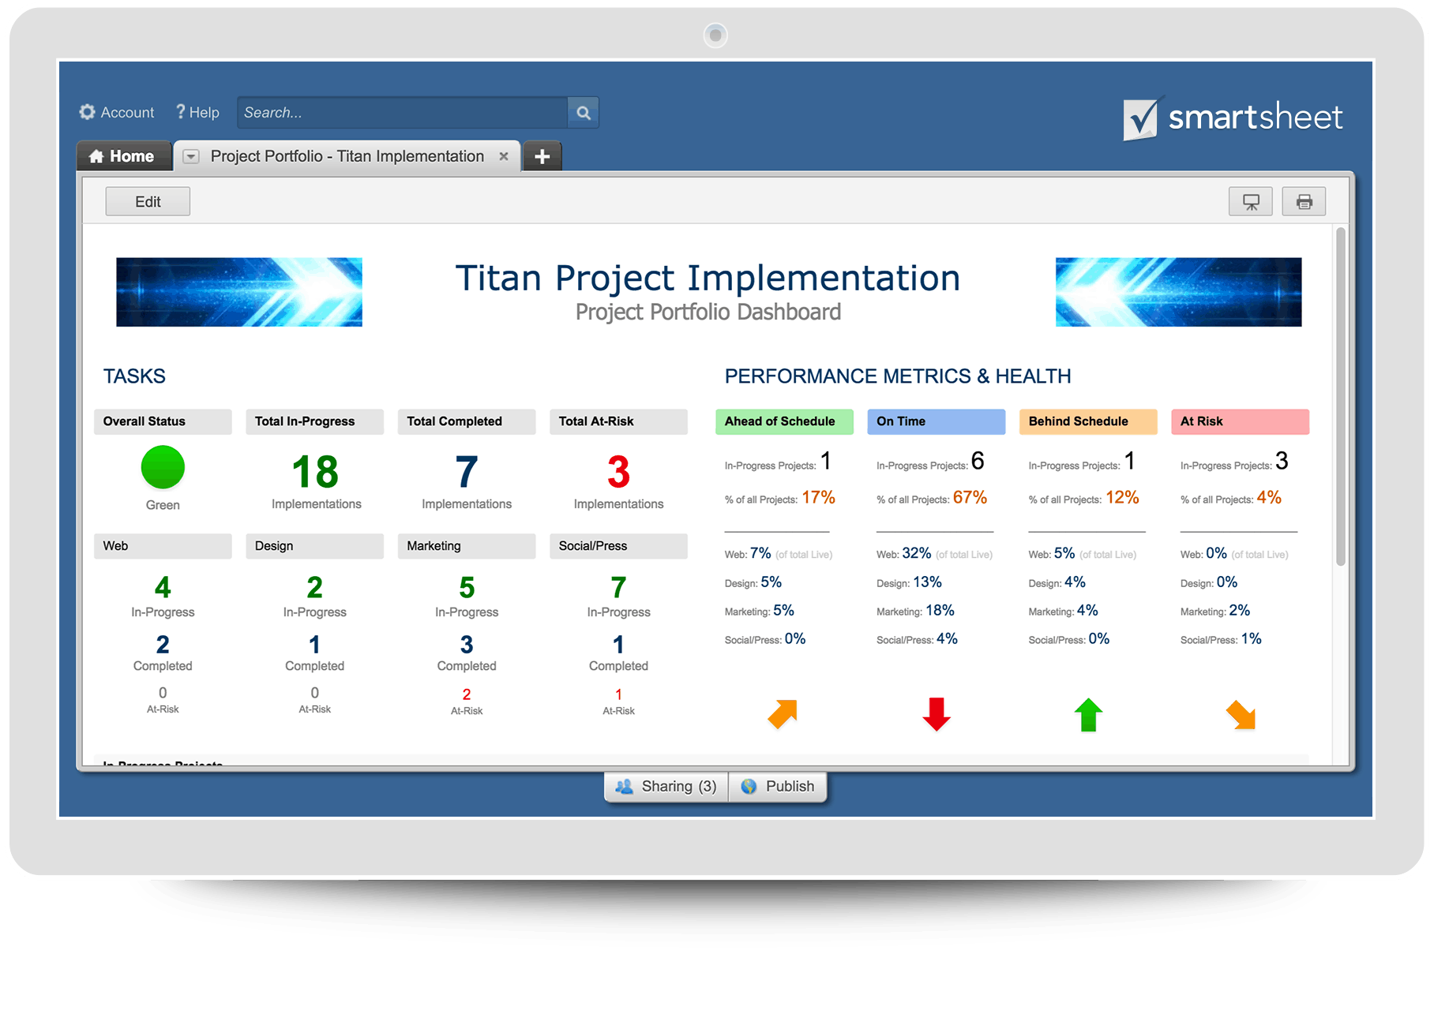Switch to the Home tab
The image size is (1434, 1010).
point(123,156)
